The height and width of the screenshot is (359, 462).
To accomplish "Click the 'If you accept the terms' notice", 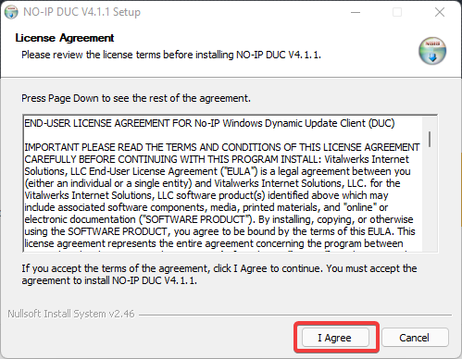I will pyautogui.click(x=219, y=275).
